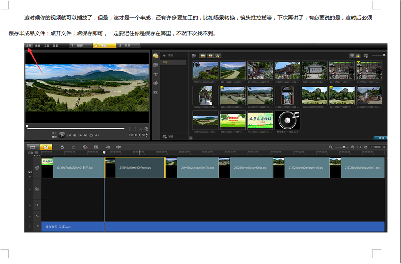The width and height of the screenshot is (401, 264).
Task: Click the mark-in bracket icon
Action: pyautogui.click(x=130, y=129)
